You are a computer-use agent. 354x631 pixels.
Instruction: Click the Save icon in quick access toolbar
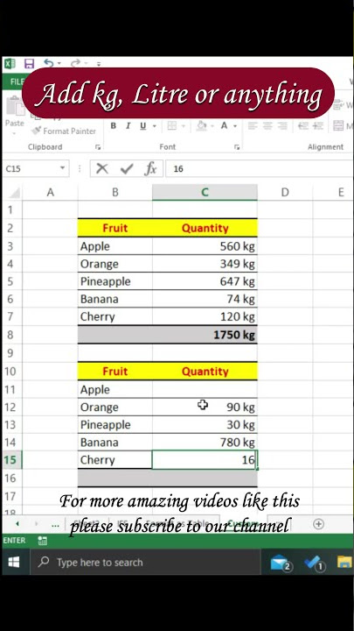(30, 64)
